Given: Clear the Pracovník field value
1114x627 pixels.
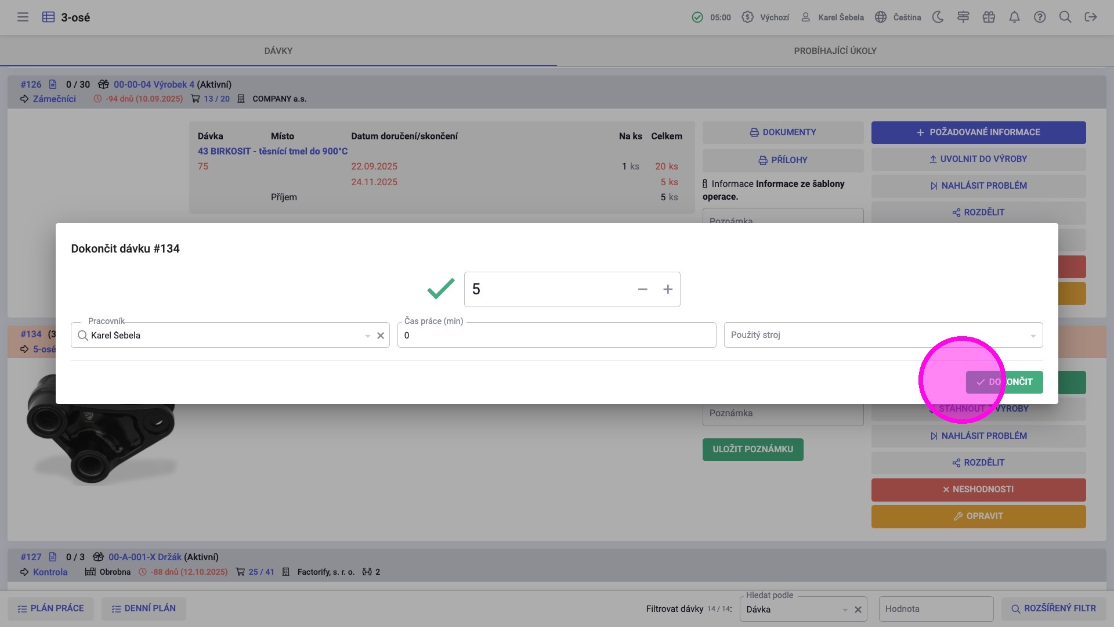Looking at the screenshot, I should tap(381, 336).
